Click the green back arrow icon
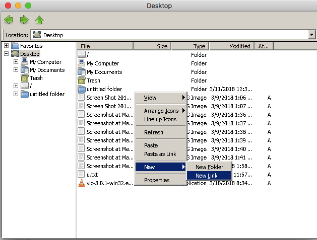This screenshot has height=240, width=317. 9,20
